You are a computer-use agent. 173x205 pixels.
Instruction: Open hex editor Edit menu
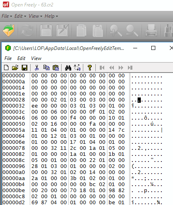pyautogui.click(x=21, y=58)
